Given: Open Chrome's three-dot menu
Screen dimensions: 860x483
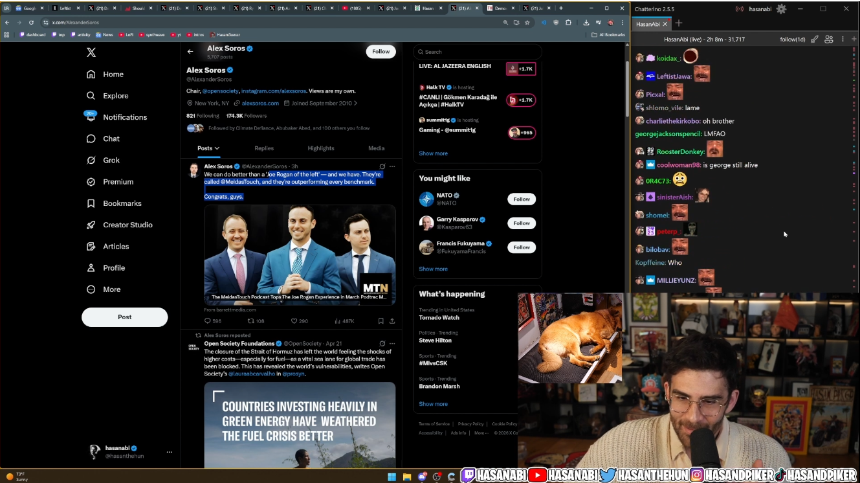Looking at the screenshot, I should [x=622, y=22].
